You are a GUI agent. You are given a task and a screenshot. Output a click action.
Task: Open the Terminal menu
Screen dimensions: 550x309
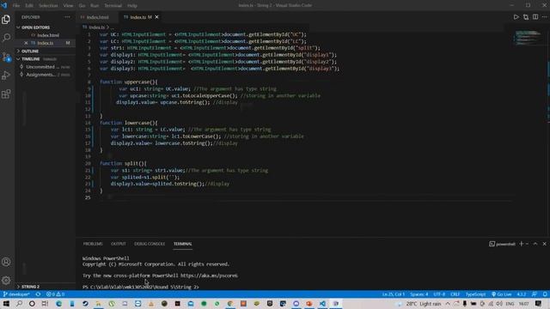pyautogui.click(x=113, y=6)
